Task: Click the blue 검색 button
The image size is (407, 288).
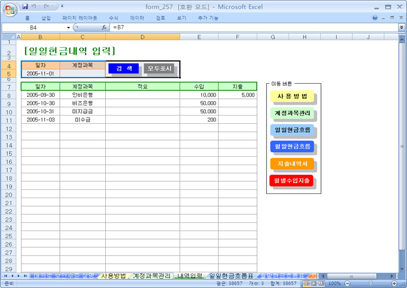Action: point(124,68)
